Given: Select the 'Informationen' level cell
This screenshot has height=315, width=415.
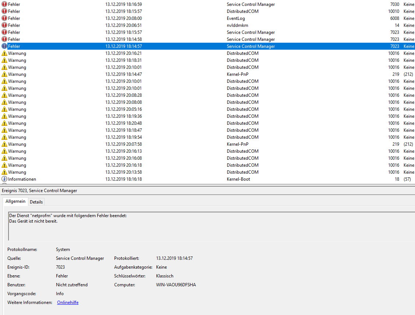Looking at the screenshot, I should click(x=22, y=179).
